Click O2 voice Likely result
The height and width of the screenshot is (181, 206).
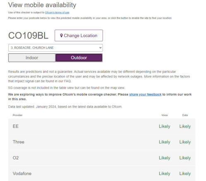click(165, 158)
